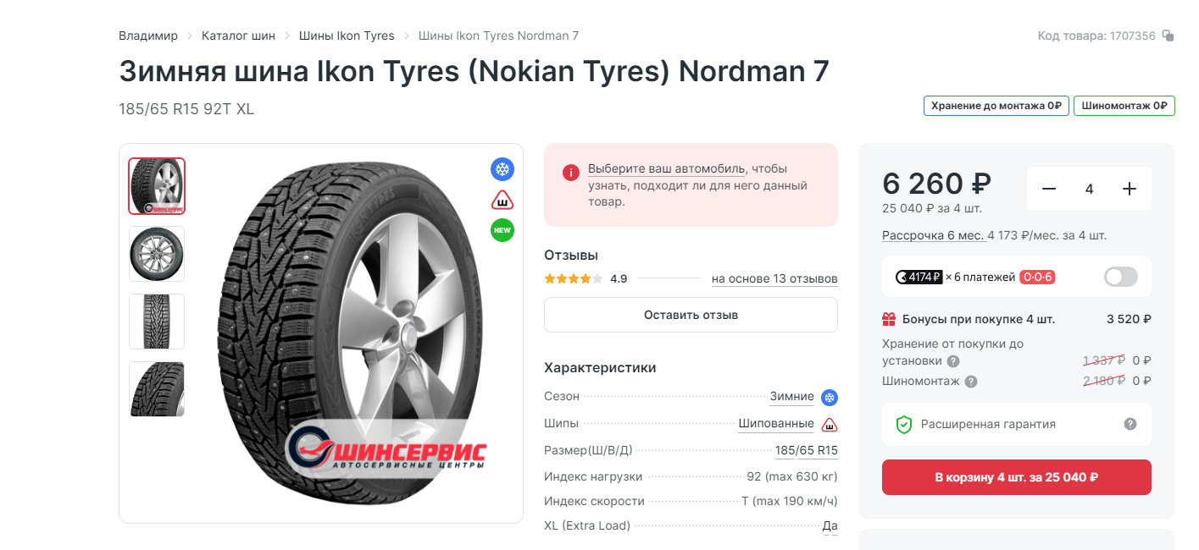Open help for storage until installation
The width and height of the screenshot is (1199, 550).
pos(953,361)
